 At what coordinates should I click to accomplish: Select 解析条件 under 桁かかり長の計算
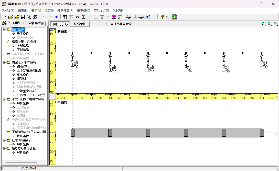[23, 153]
